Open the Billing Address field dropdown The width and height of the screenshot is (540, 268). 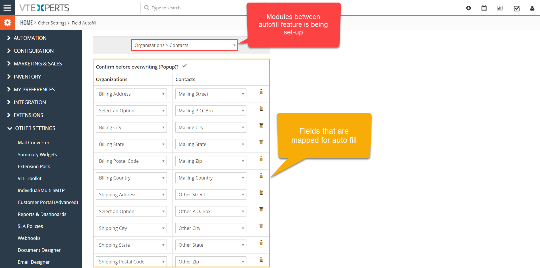[x=131, y=94]
